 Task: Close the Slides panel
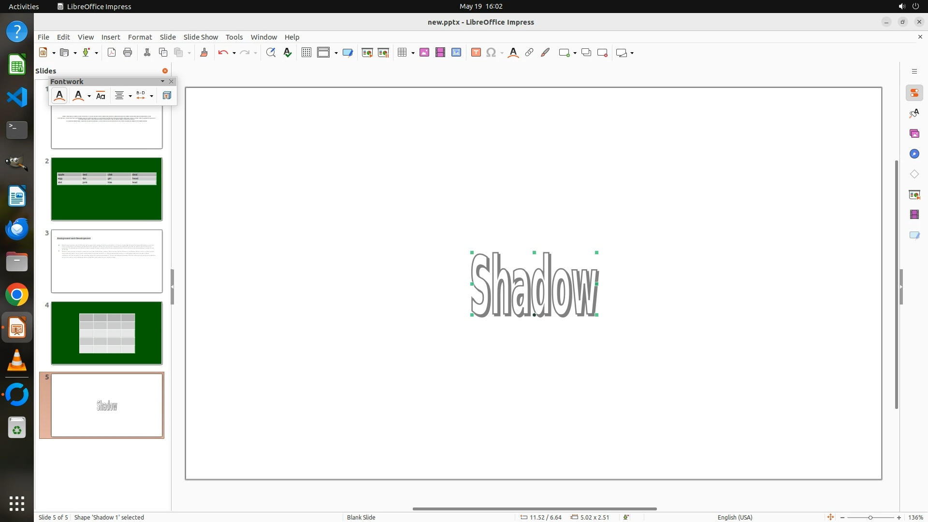pyautogui.click(x=165, y=71)
